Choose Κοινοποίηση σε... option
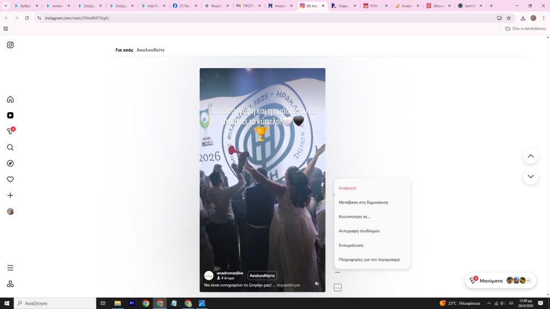Screen dimensions: 550x309 click(354, 217)
